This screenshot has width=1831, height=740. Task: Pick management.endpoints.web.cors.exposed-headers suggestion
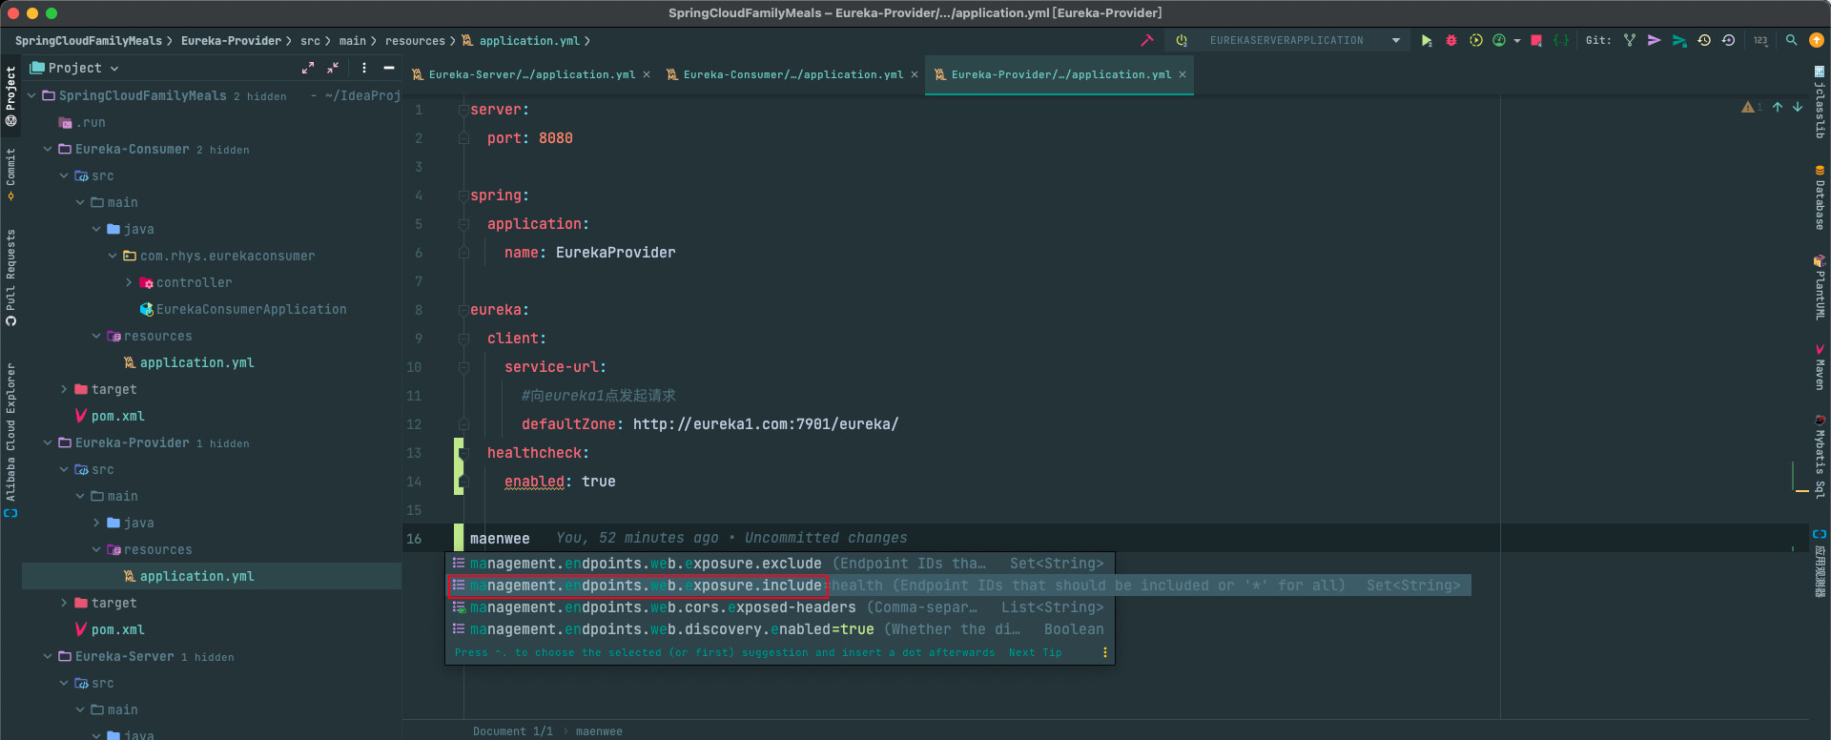(x=779, y=607)
